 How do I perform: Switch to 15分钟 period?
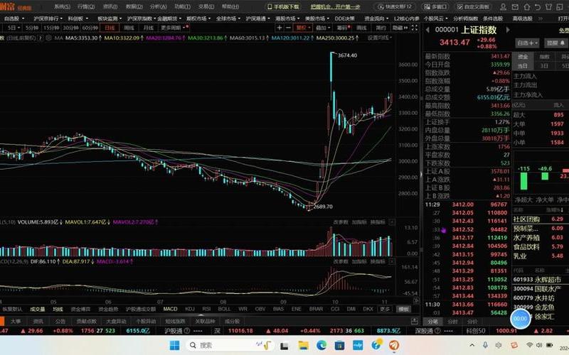tap(50, 28)
